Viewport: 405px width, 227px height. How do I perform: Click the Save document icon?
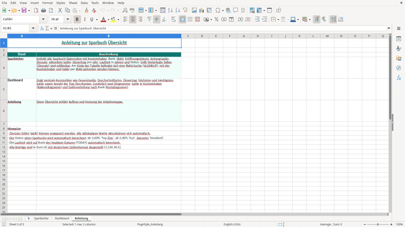(24, 10)
